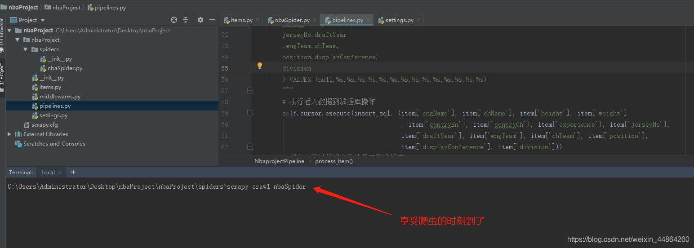Open Project panel settings gear
This screenshot has height=248, width=694.
coord(200,20)
